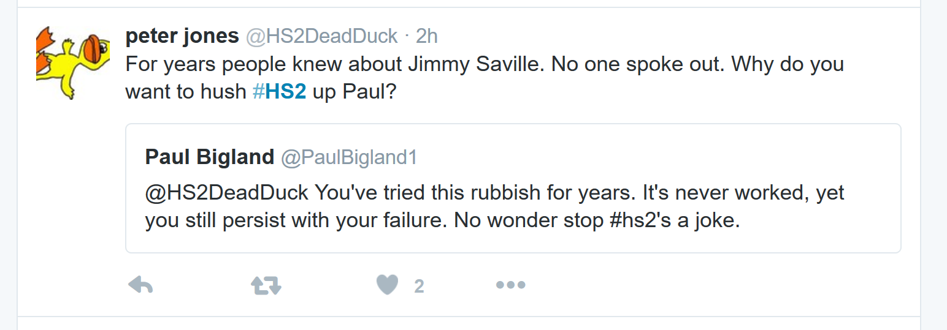Open peter jones's profile via name
Image resolution: width=947 pixels, height=330 pixels.
pyautogui.click(x=182, y=36)
